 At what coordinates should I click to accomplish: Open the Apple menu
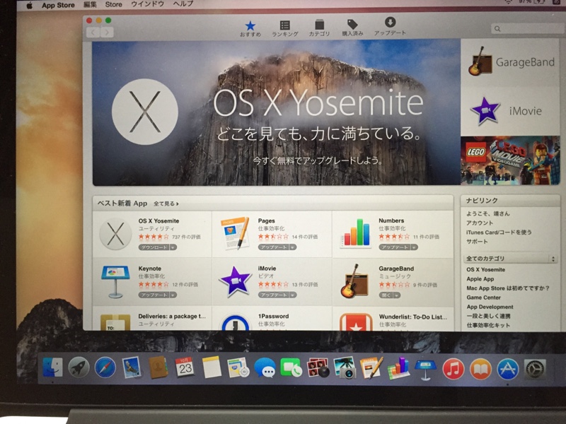pos(30,6)
